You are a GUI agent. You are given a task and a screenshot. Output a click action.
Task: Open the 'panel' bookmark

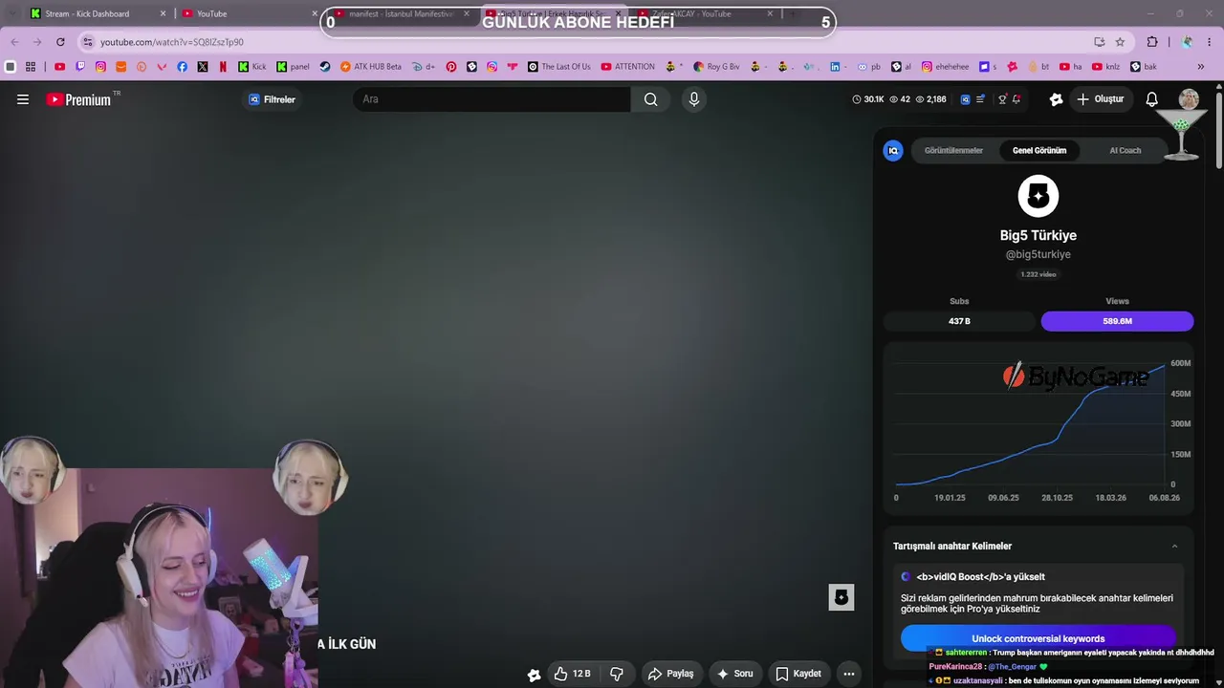click(x=293, y=67)
